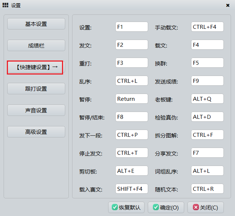Focus the 发送成绩 field showing F9

tap(207, 81)
